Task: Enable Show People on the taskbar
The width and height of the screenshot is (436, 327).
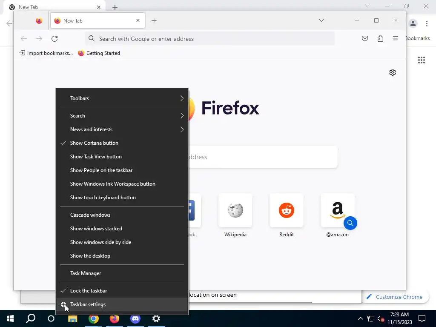Action: click(122, 170)
